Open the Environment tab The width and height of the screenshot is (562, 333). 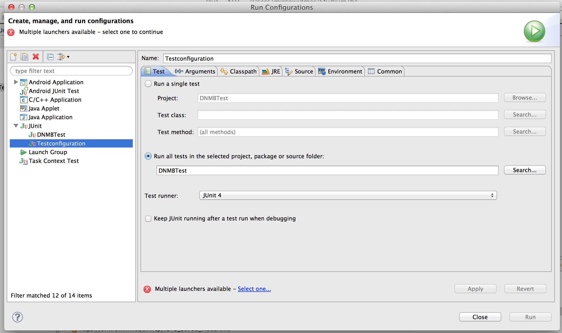(340, 71)
